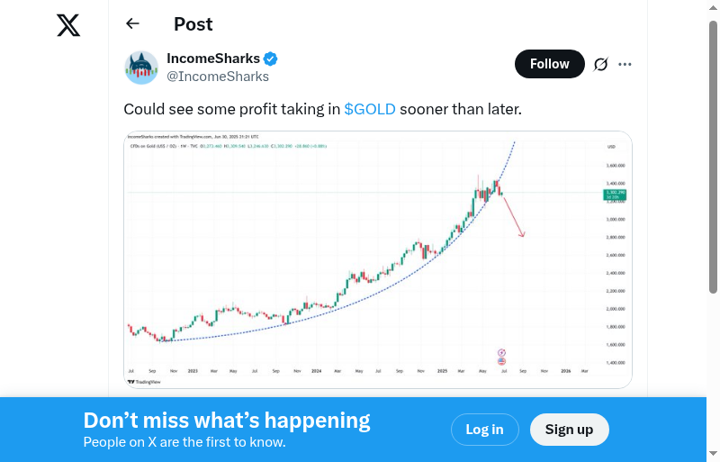Click the scrollbar down arrow

[713, 454]
